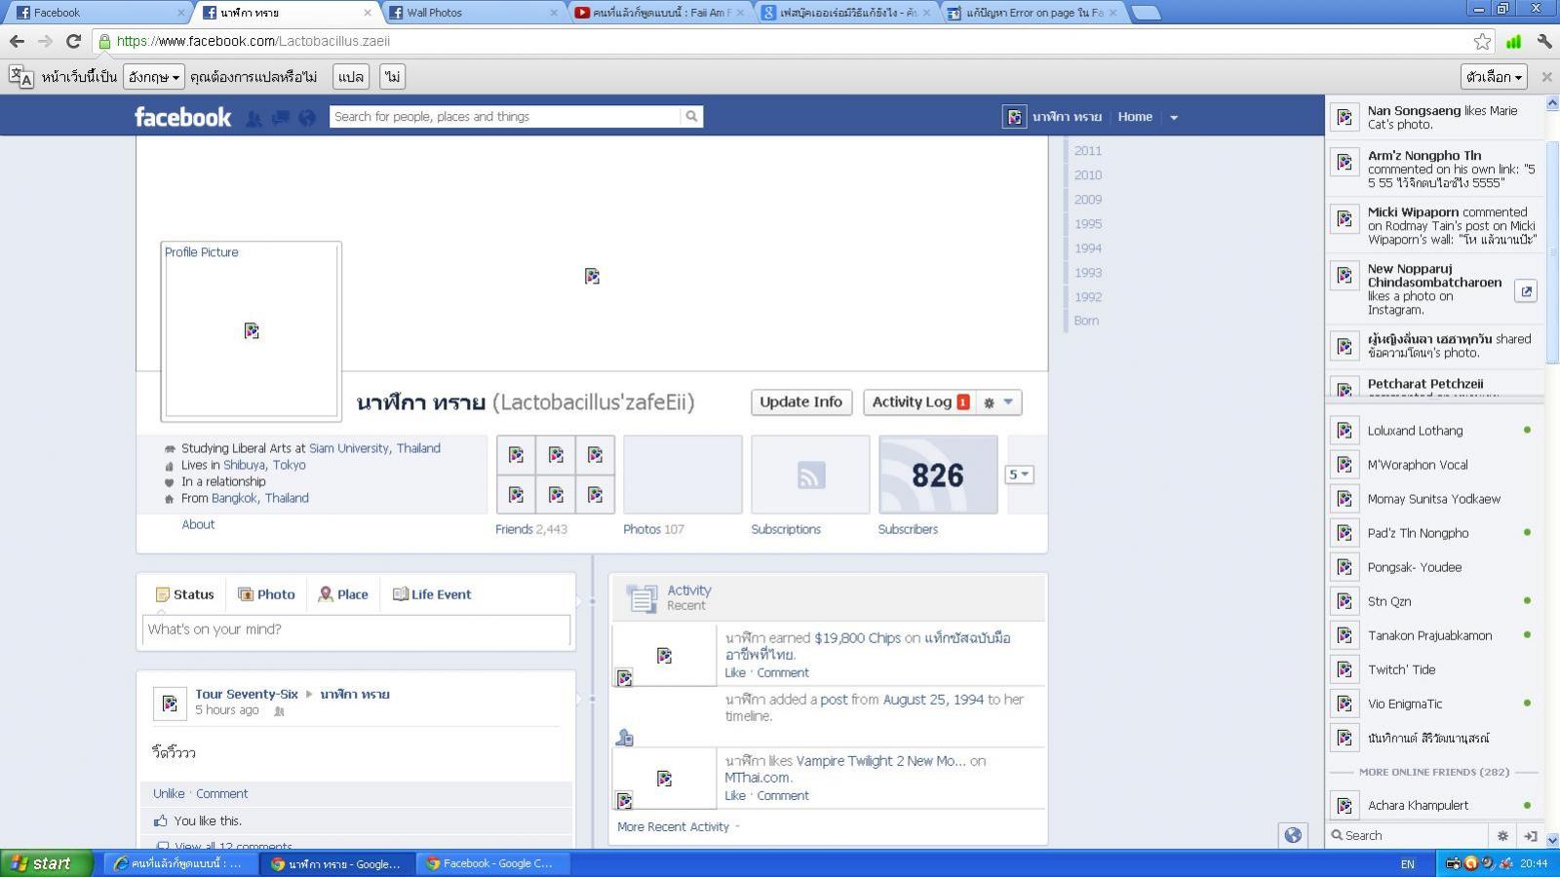This screenshot has width=1560, height=877.
Task: Click the Facebook logo
Action: (182, 117)
